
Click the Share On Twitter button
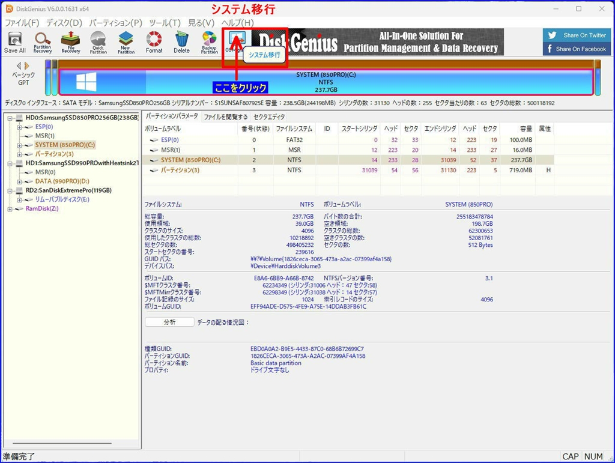(577, 35)
